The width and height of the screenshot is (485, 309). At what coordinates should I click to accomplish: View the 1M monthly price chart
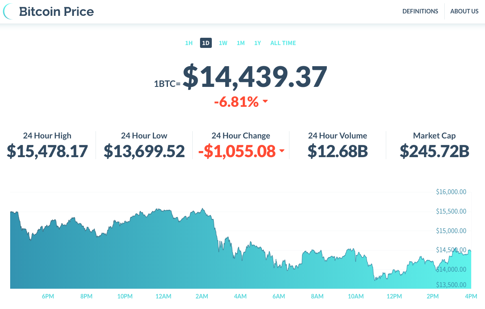tap(241, 43)
